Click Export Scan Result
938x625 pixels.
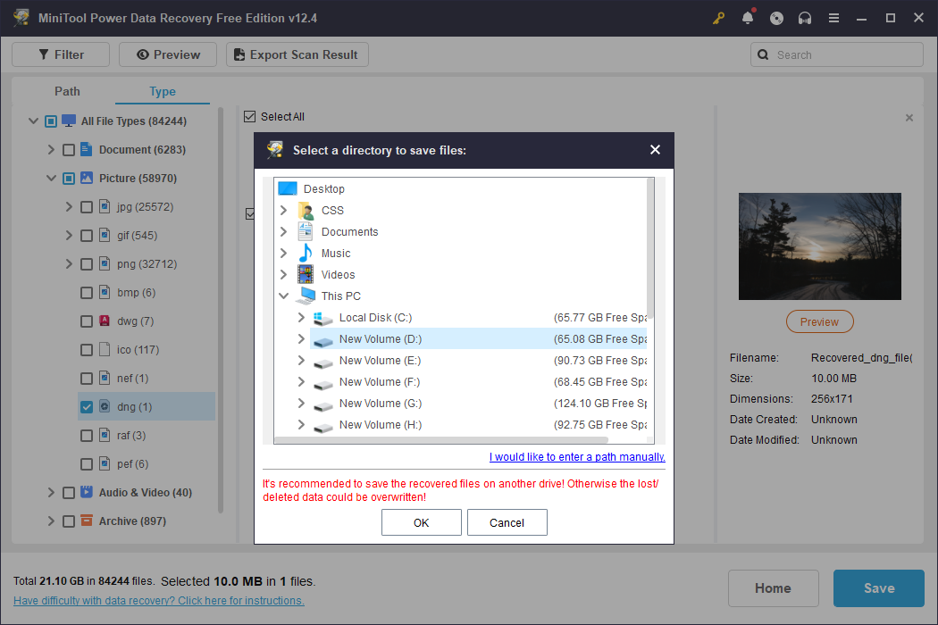297,54
